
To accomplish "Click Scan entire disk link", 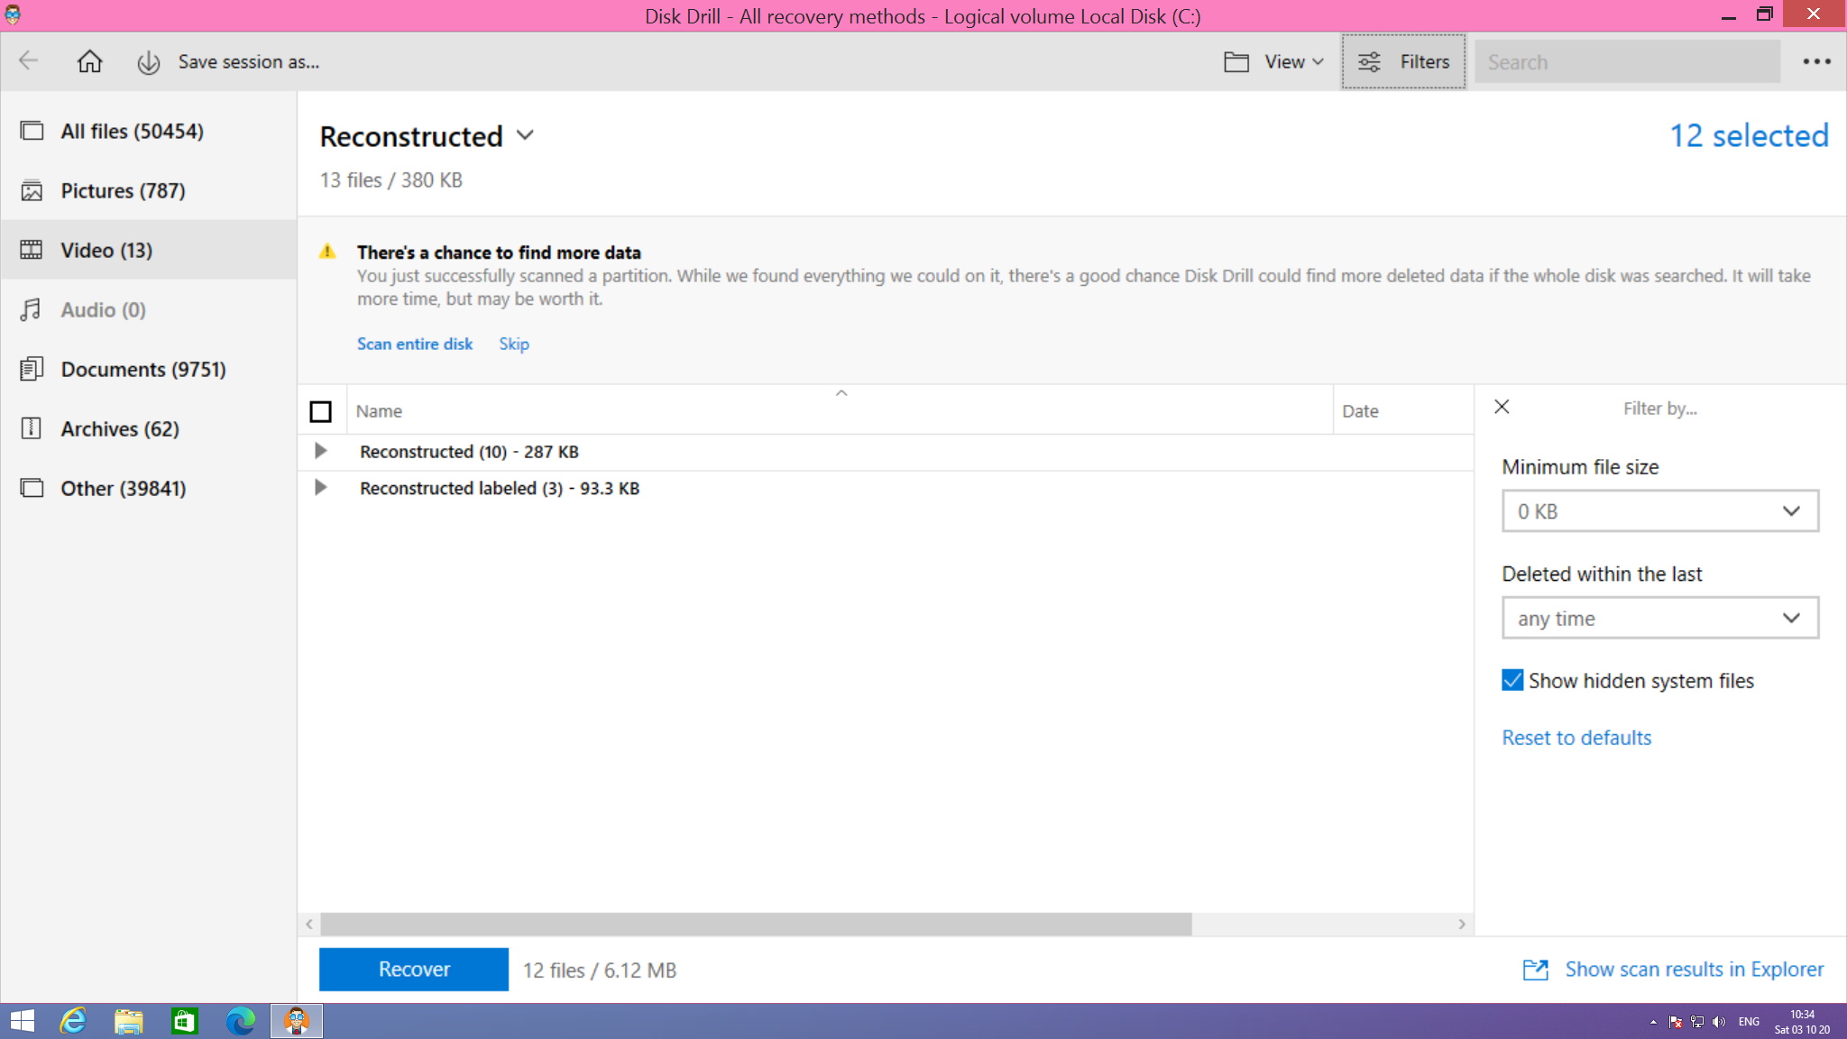I will (415, 344).
